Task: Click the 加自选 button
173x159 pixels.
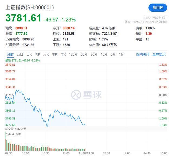Action: [x=158, y=8]
